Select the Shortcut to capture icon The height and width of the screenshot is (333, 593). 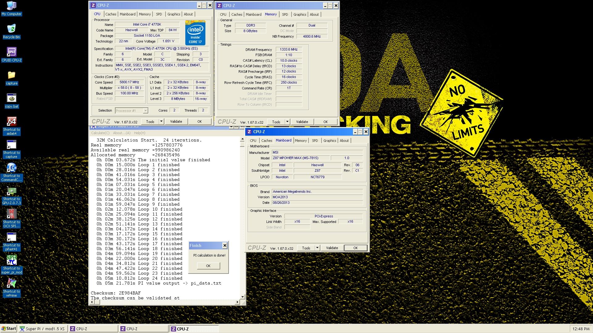pyautogui.click(x=11, y=149)
